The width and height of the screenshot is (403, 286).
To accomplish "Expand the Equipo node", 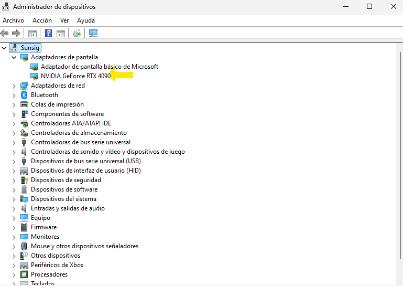I will pos(14,218).
